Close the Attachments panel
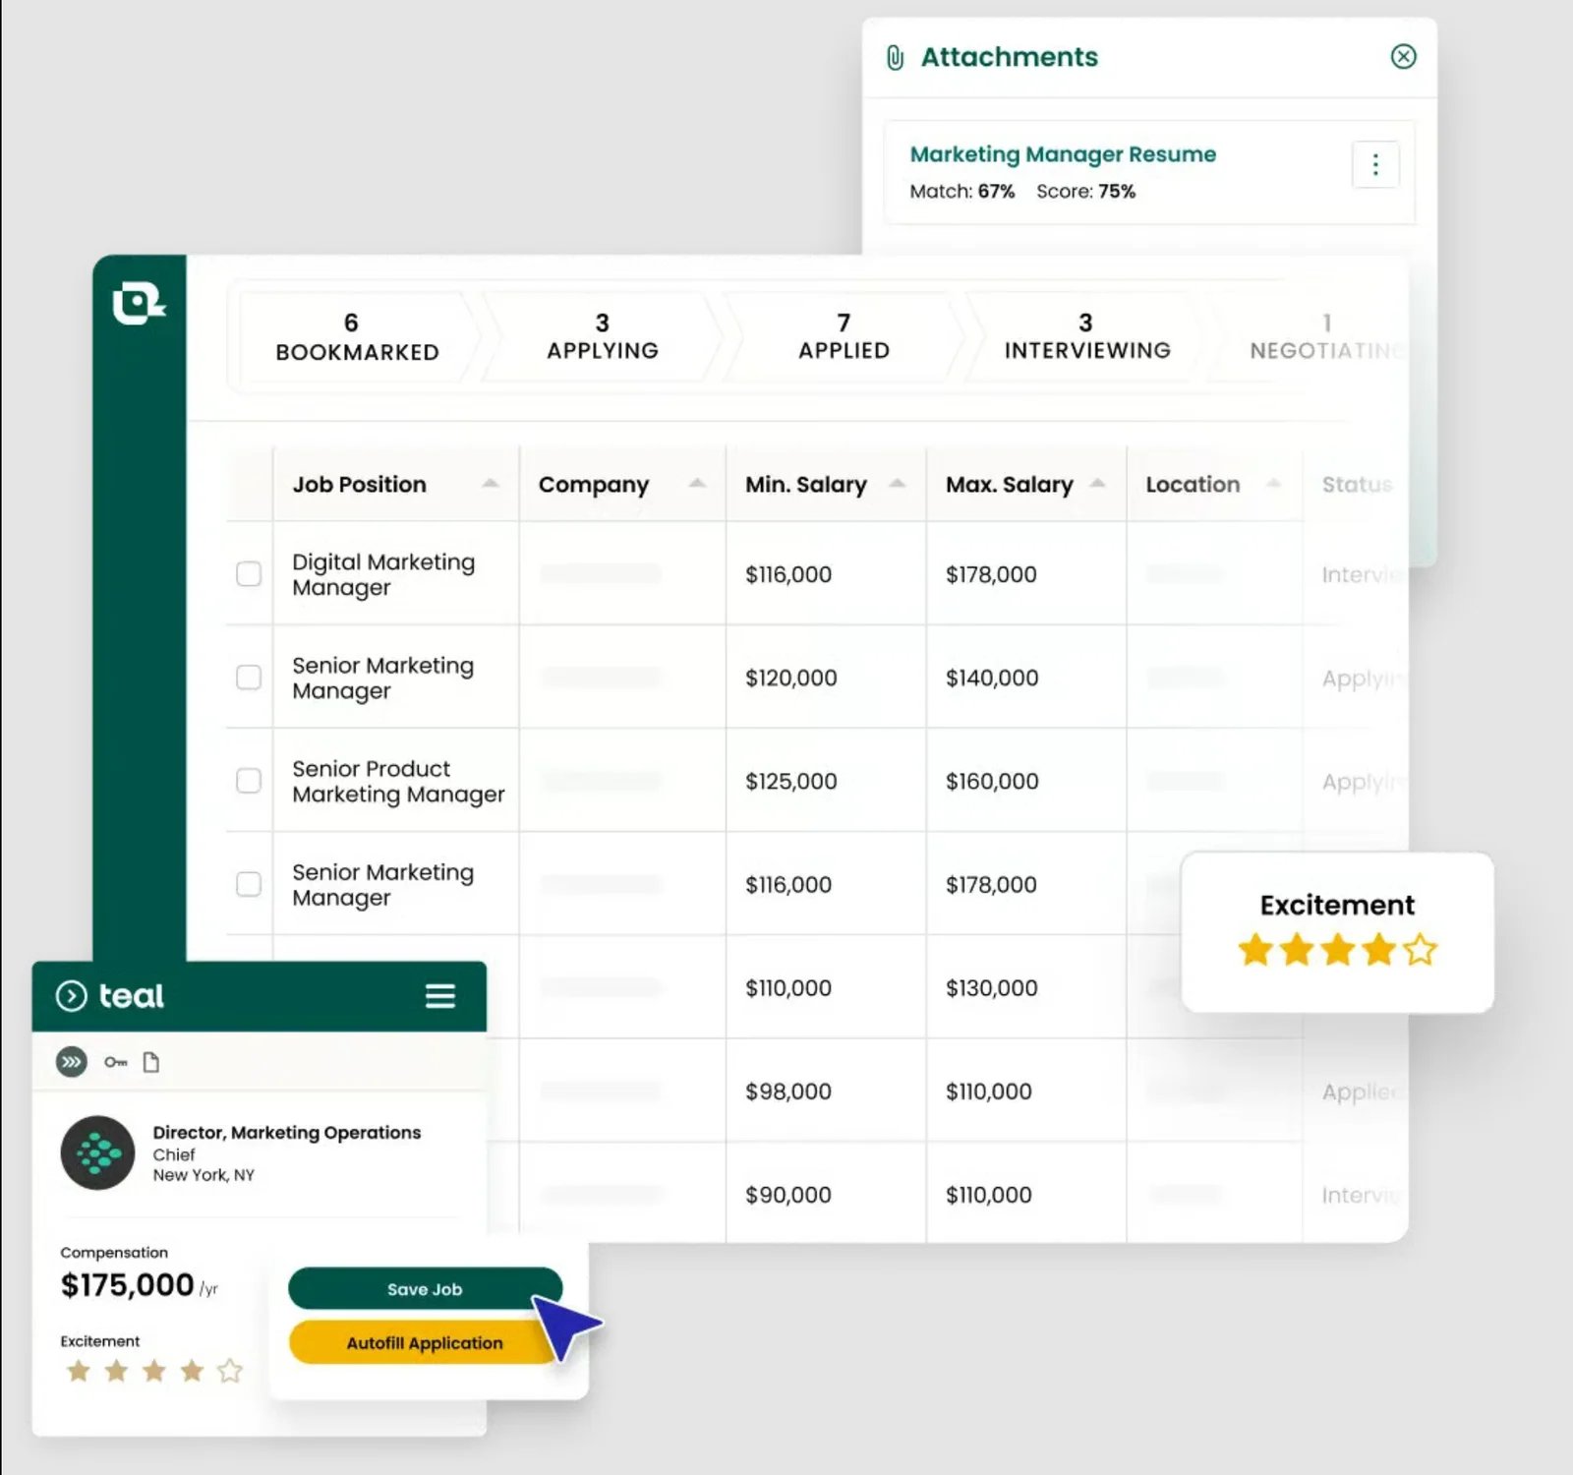Screen dimensions: 1573x1475 coord(1404,56)
